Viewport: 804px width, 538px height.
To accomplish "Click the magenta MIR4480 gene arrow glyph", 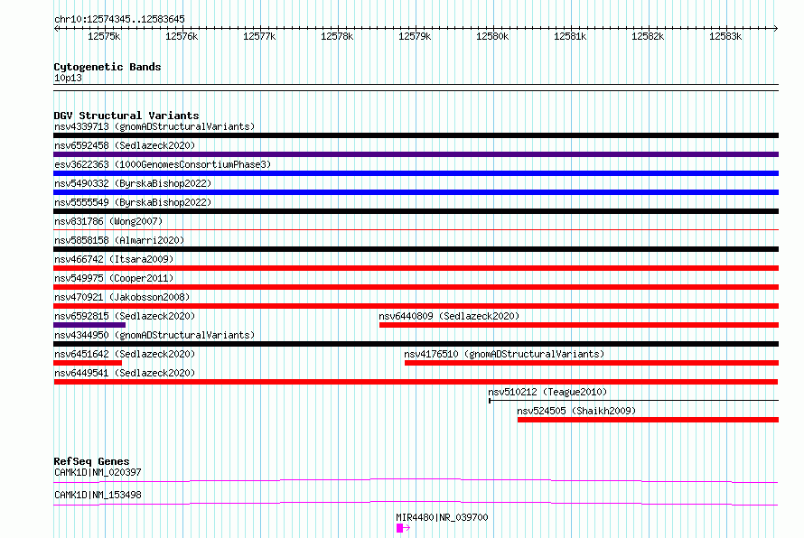I will pyautogui.click(x=404, y=528).
